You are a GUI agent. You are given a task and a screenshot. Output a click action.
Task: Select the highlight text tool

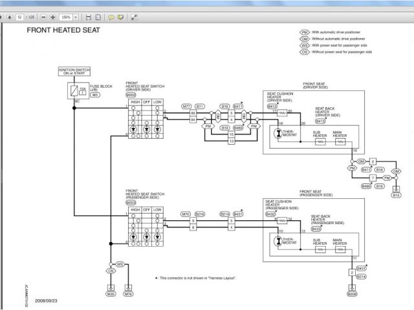tap(121, 17)
